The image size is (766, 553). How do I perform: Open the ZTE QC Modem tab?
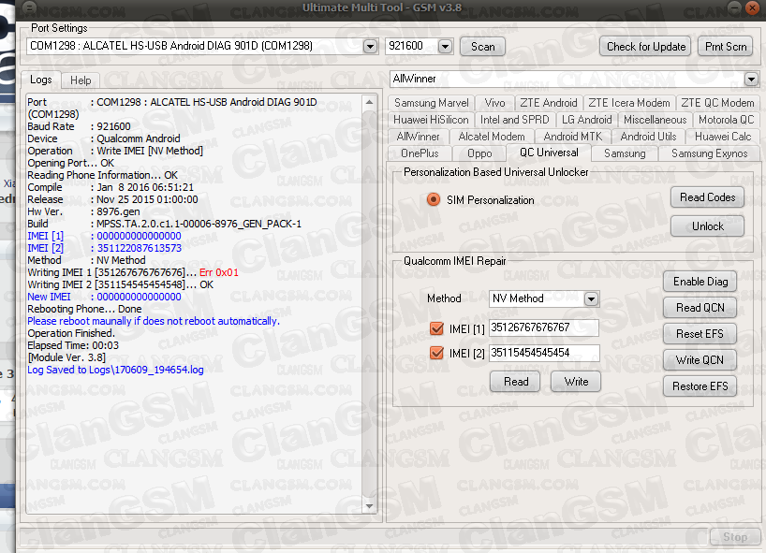point(717,103)
